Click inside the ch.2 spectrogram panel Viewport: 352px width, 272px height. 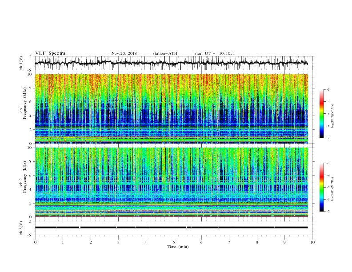172,182
